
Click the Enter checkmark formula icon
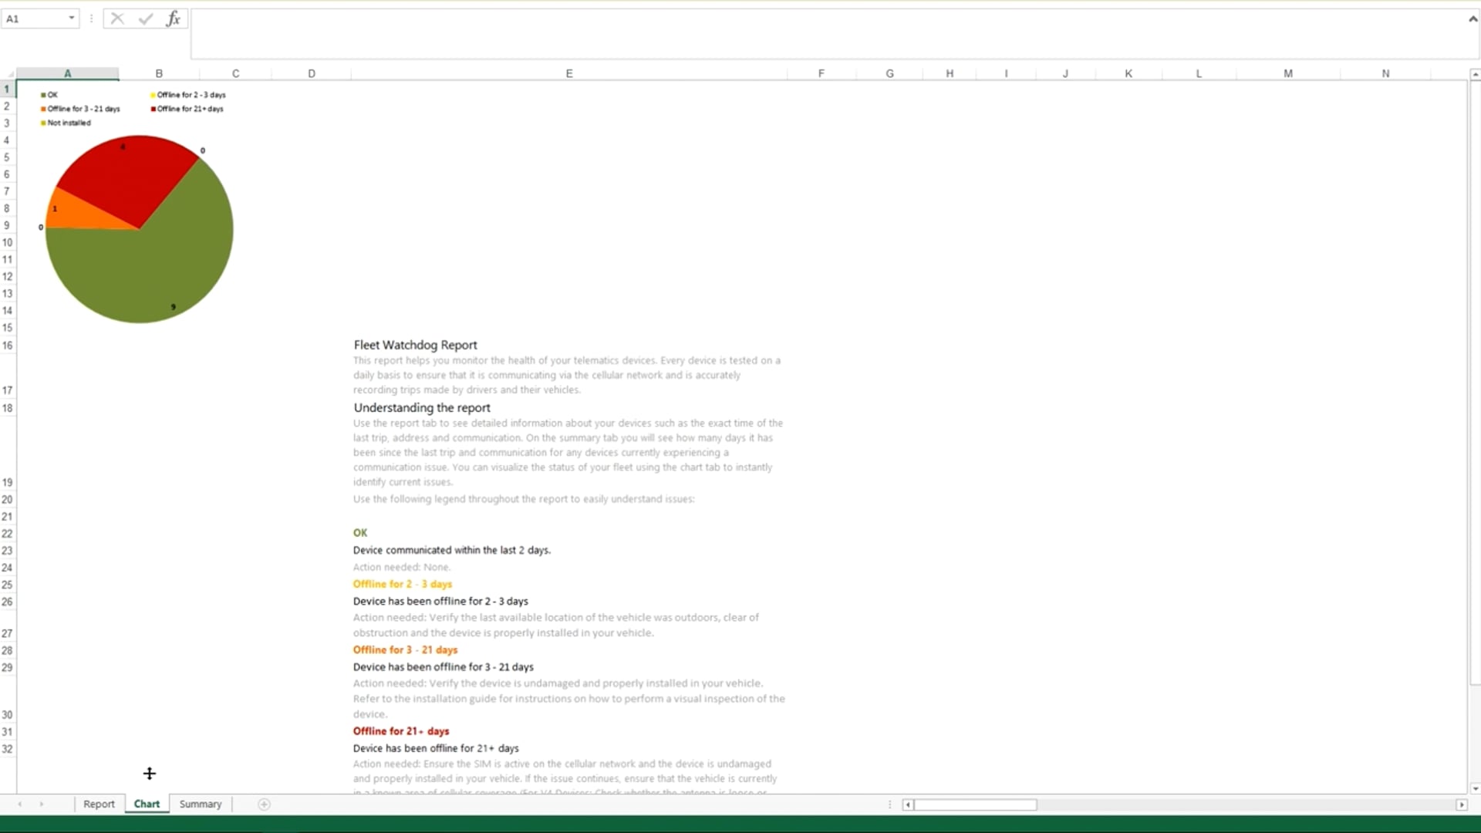coord(146,19)
